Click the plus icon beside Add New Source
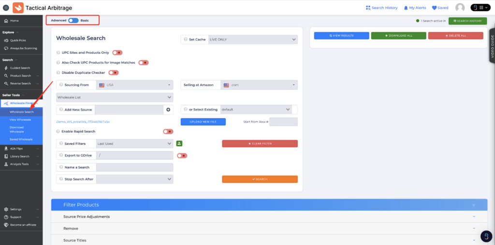495x245 pixels. point(168,110)
